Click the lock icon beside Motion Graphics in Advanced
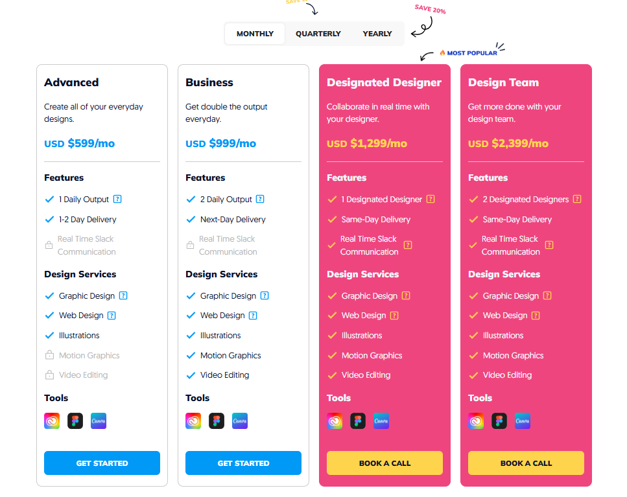 pos(49,355)
